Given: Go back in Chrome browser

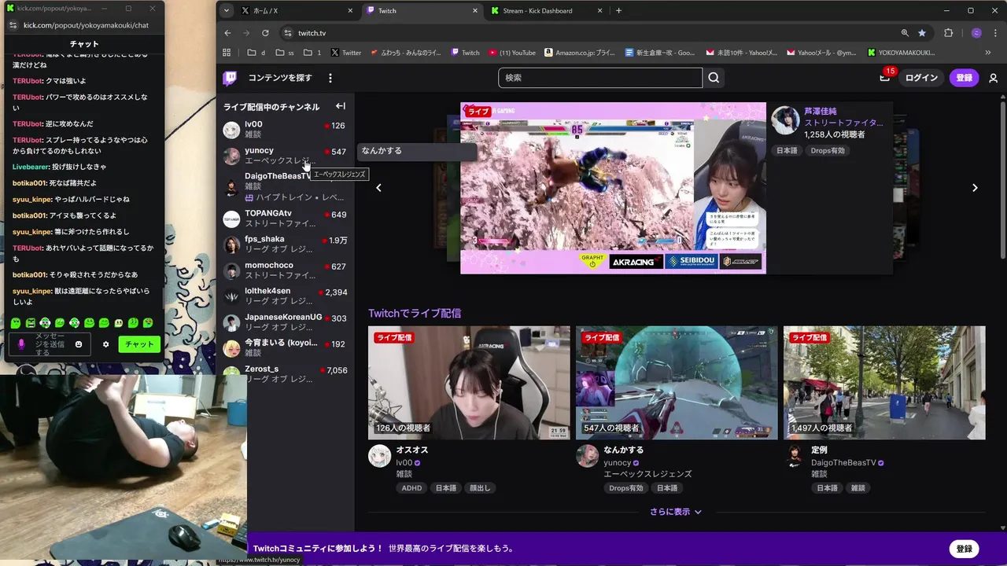Looking at the screenshot, I should pos(227,33).
